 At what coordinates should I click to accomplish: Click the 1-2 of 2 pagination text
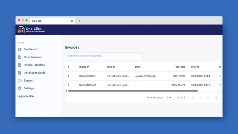click(181, 98)
